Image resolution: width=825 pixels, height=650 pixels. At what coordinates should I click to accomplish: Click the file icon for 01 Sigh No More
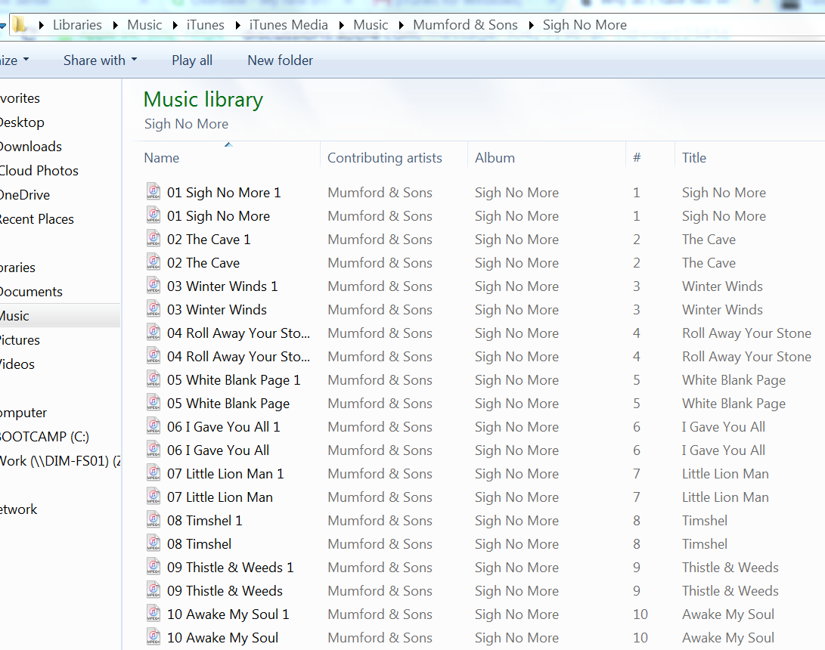(153, 215)
